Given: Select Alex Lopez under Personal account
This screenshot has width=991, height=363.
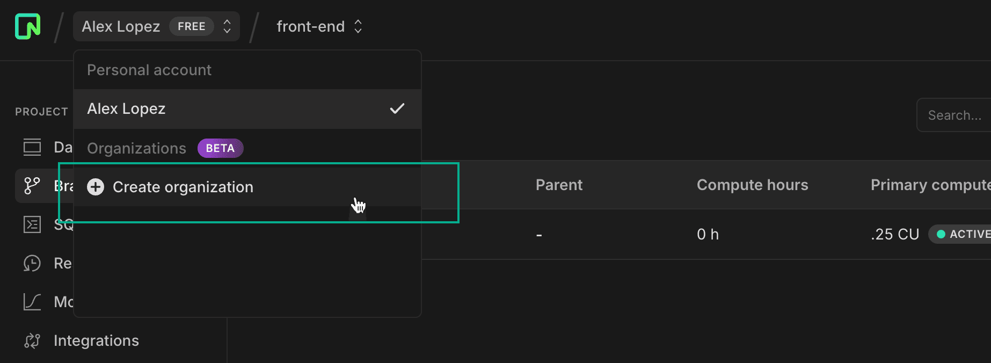Looking at the screenshot, I should [126, 108].
